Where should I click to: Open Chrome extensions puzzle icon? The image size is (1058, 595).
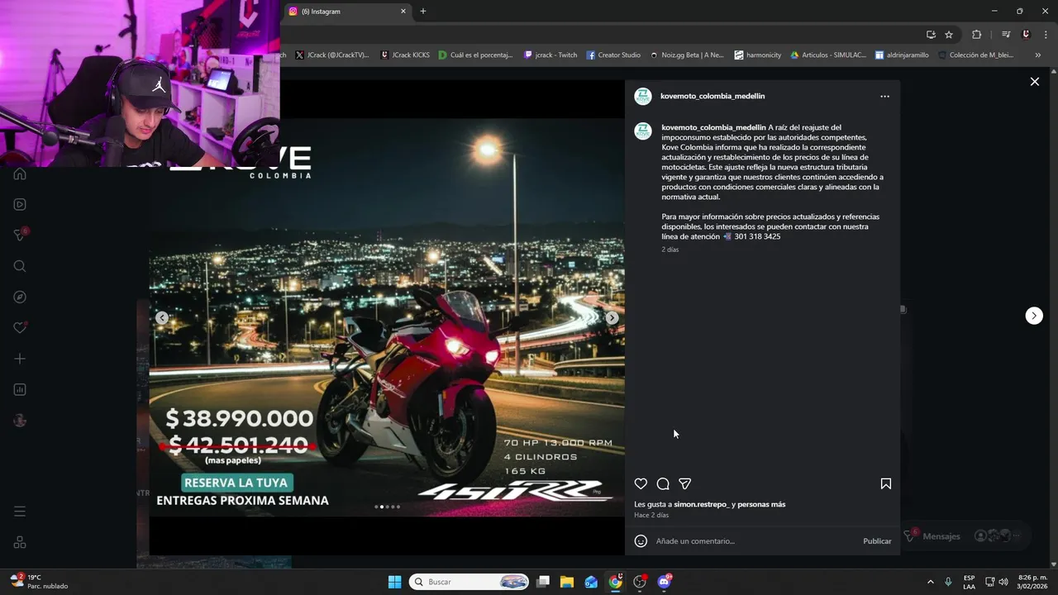point(977,35)
